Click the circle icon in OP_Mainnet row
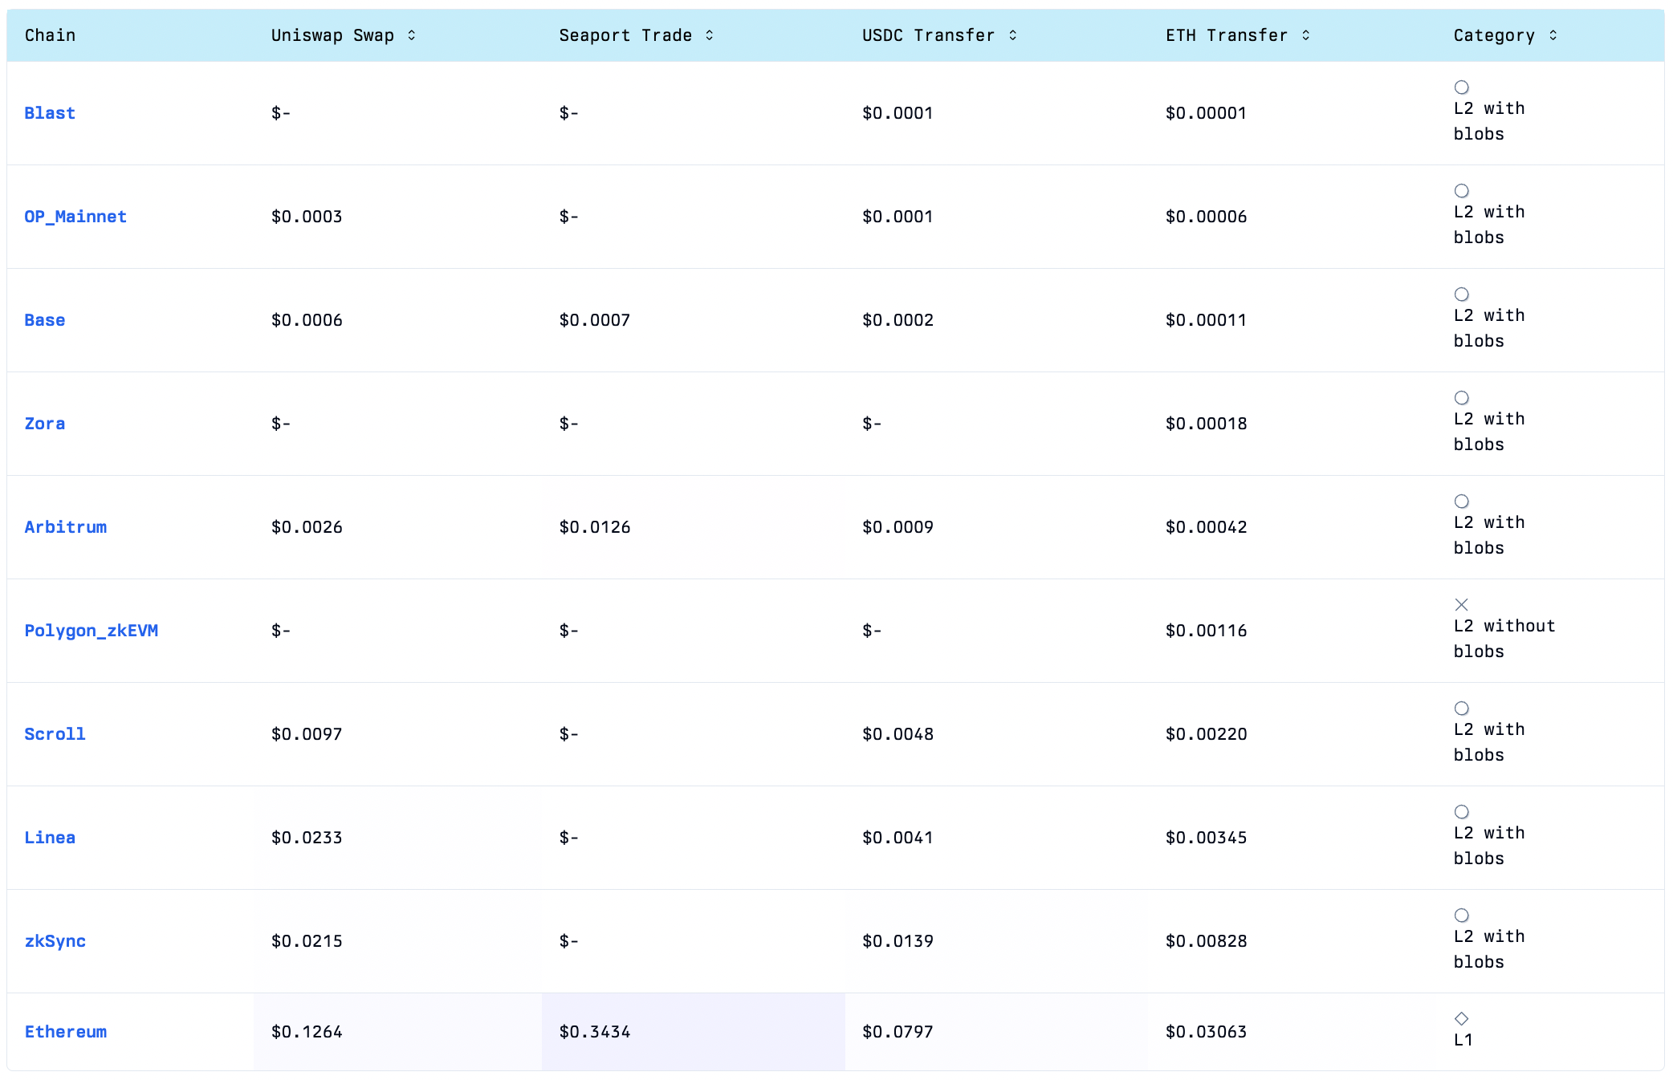This screenshot has height=1080, width=1673. tap(1462, 191)
